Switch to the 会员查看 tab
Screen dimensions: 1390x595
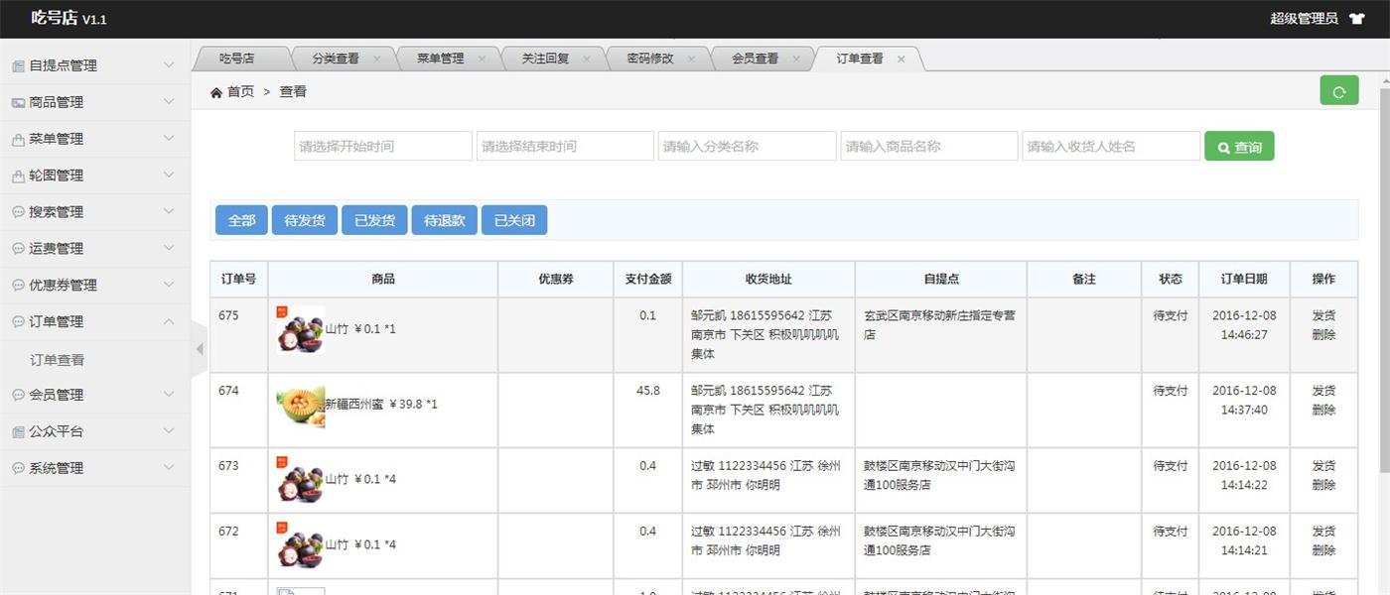tap(755, 59)
